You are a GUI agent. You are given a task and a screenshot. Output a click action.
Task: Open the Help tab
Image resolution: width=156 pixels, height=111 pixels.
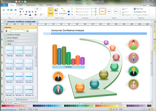[x=58, y=5]
